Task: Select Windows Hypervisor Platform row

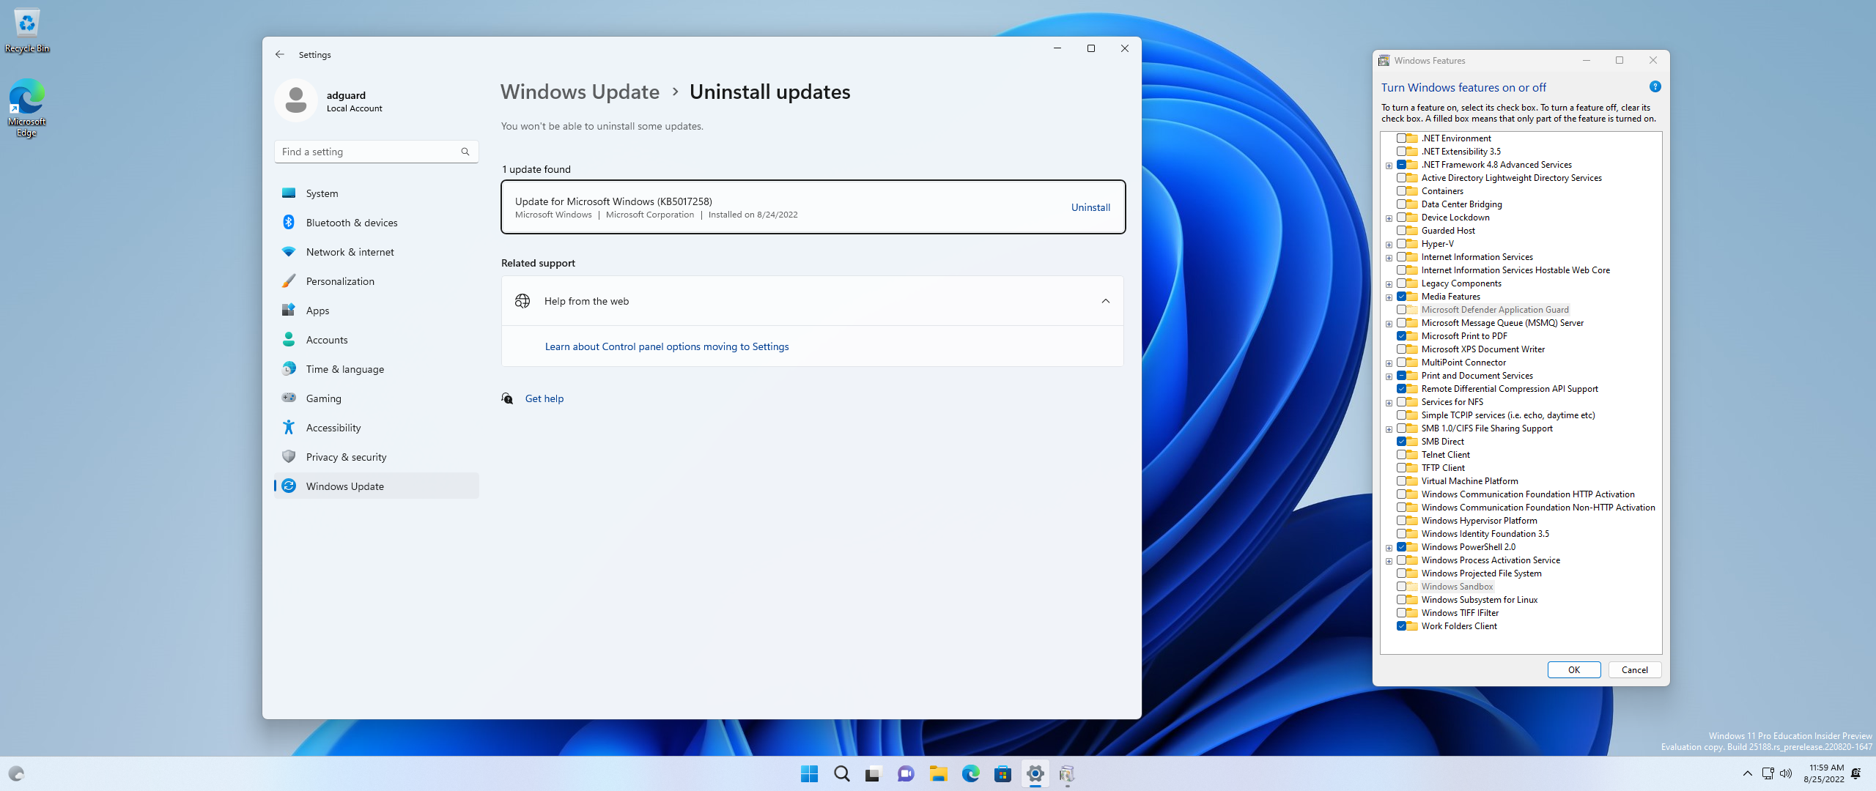Action: 1479,520
